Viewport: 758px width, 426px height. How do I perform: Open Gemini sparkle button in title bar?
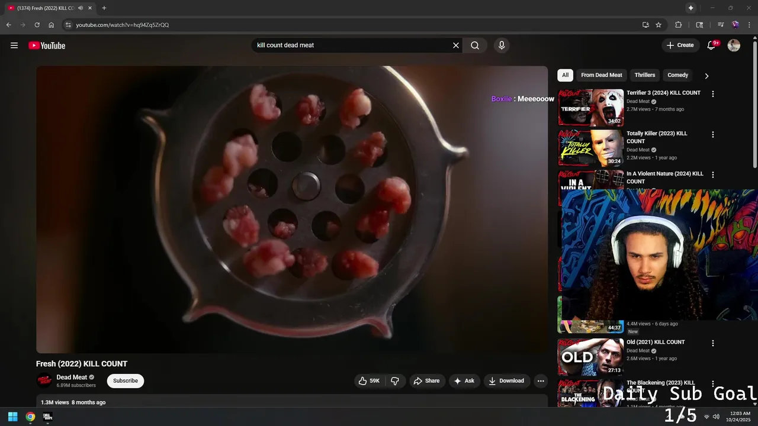(690, 8)
